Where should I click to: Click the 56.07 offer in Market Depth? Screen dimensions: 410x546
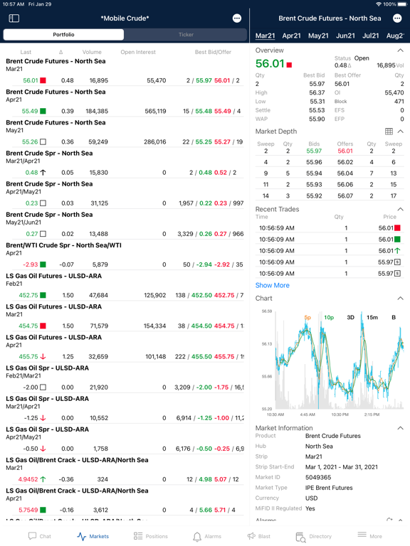pyautogui.click(x=345, y=196)
